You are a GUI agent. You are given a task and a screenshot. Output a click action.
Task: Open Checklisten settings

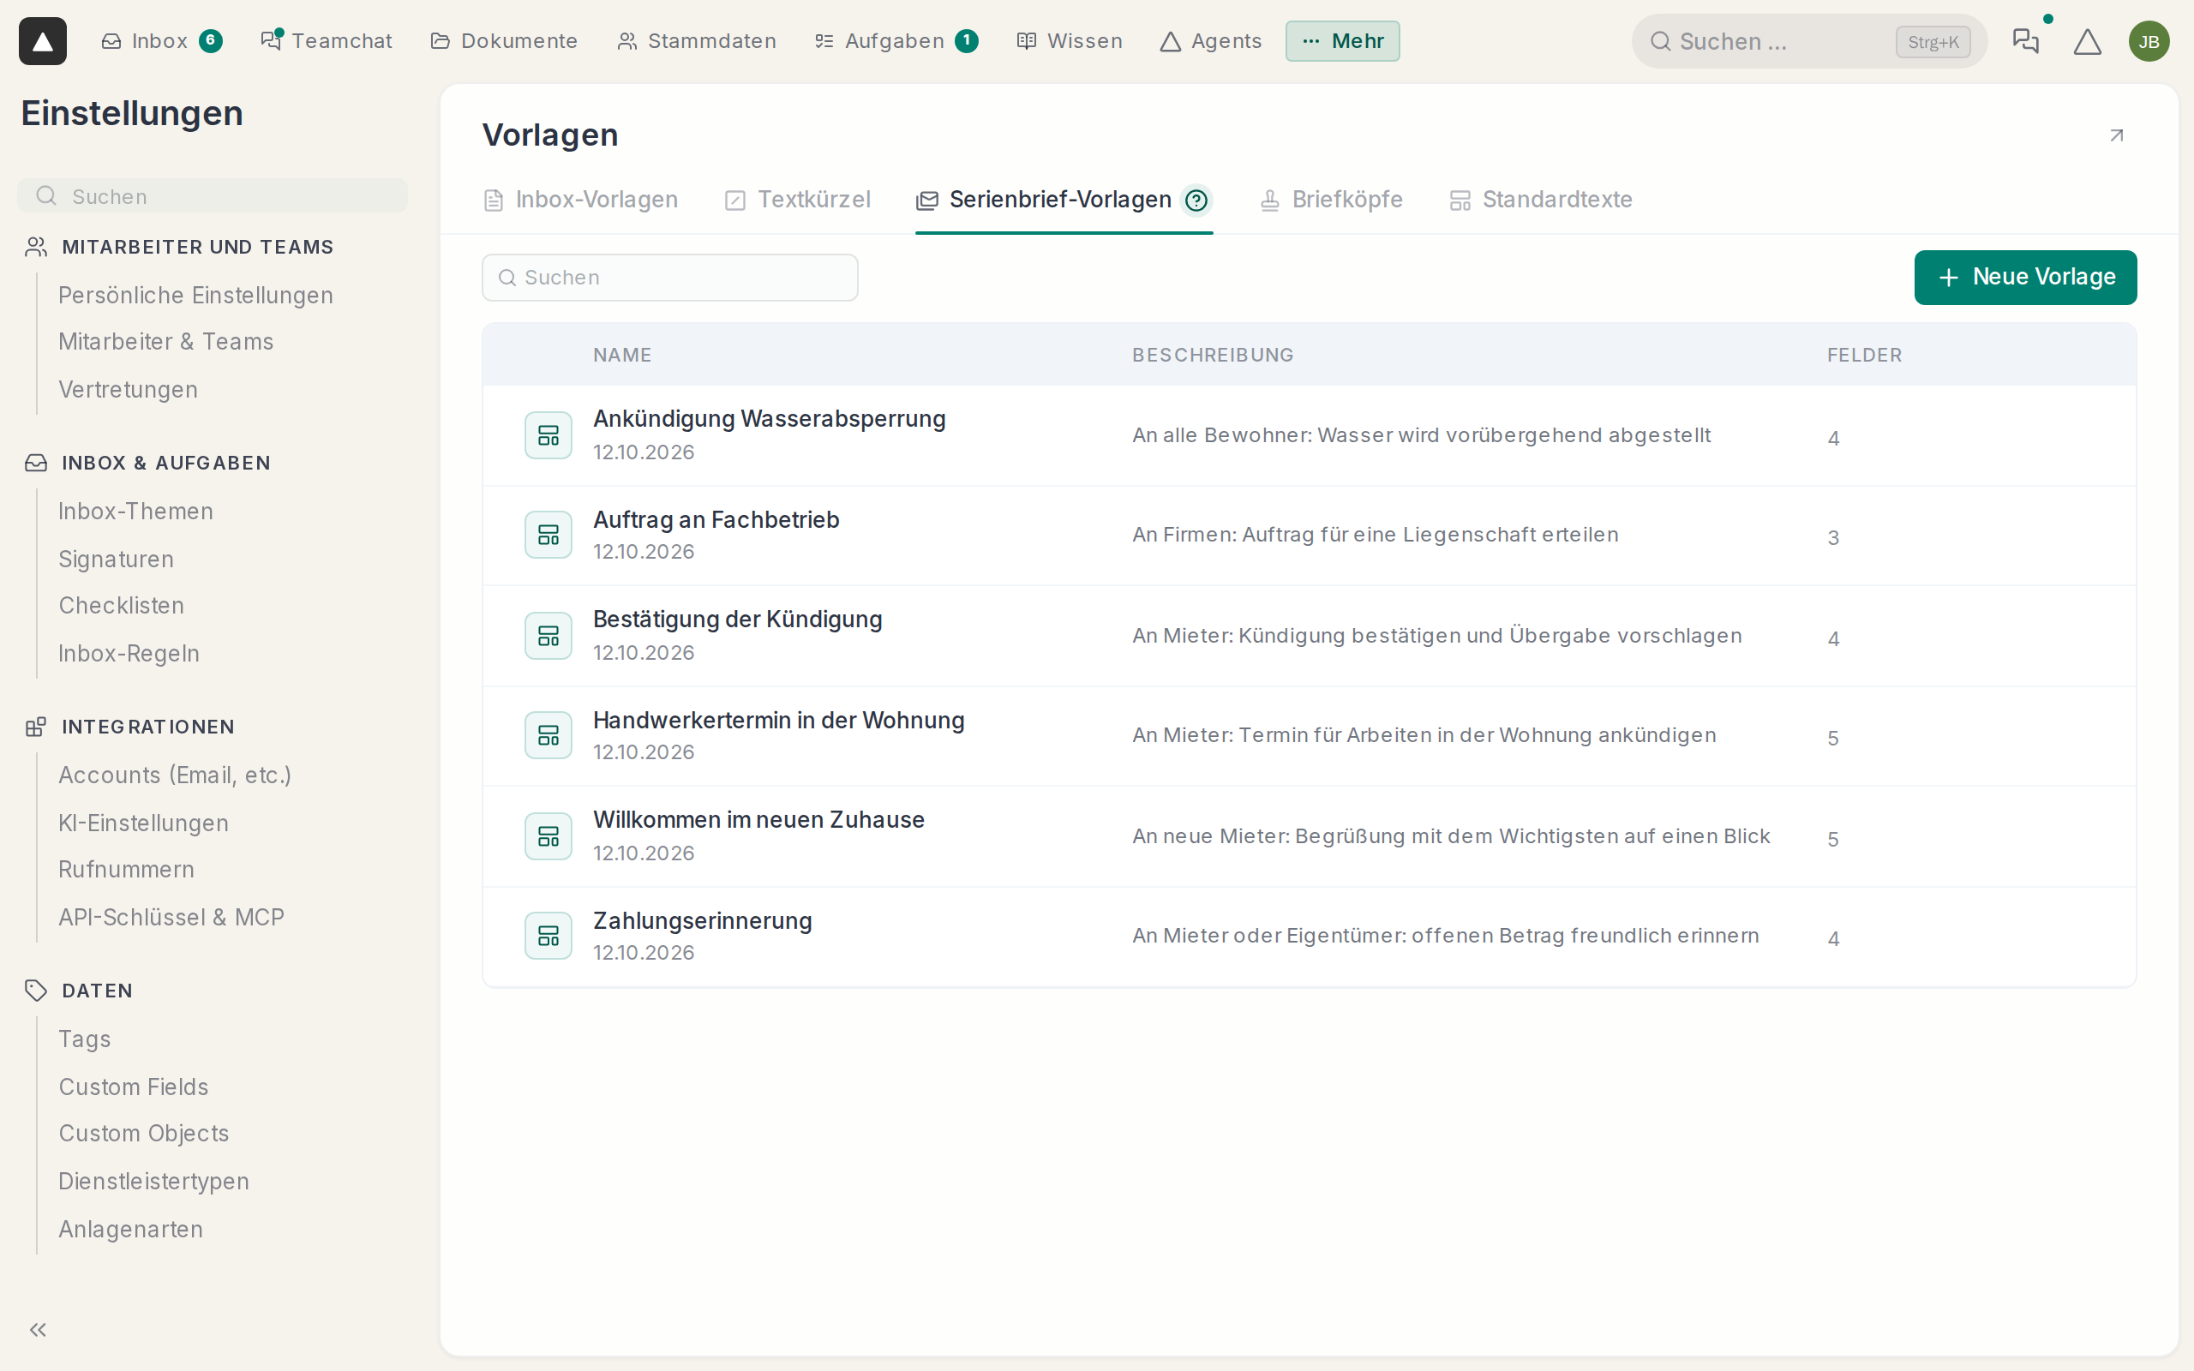(122, 606)
